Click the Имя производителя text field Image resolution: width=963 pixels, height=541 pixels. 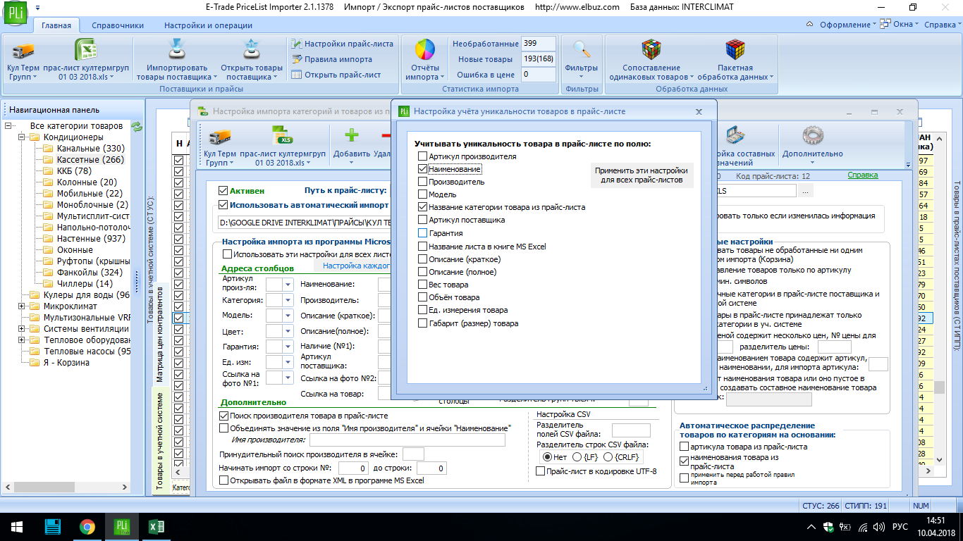(407, 440)
